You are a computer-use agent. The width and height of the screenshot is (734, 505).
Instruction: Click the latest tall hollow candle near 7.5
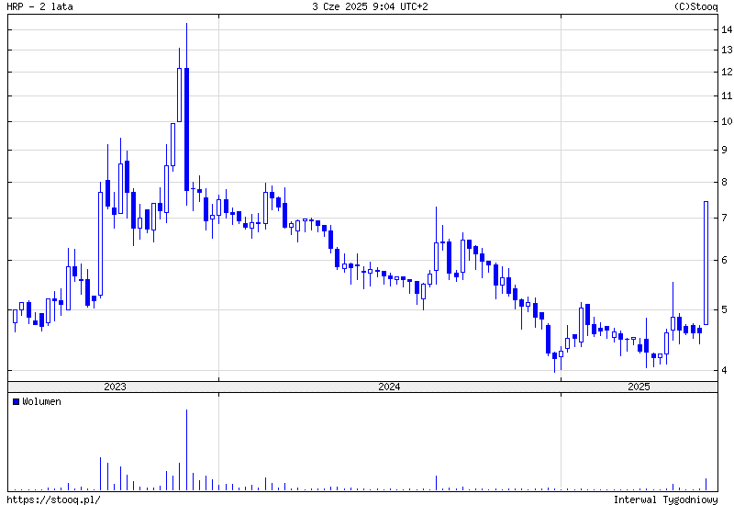[x=706, y=263]
